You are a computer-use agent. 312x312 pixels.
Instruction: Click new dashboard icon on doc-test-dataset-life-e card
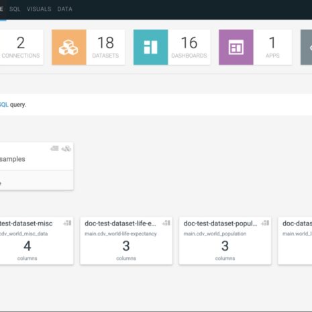(166, 223)
